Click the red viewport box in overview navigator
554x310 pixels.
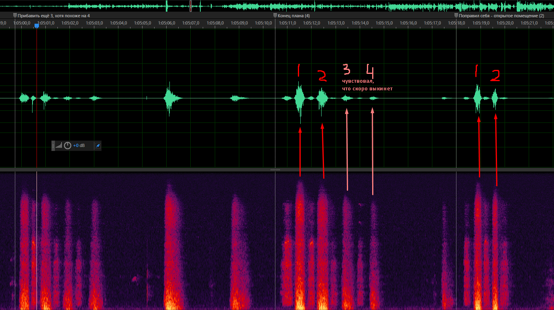(191, 6)
